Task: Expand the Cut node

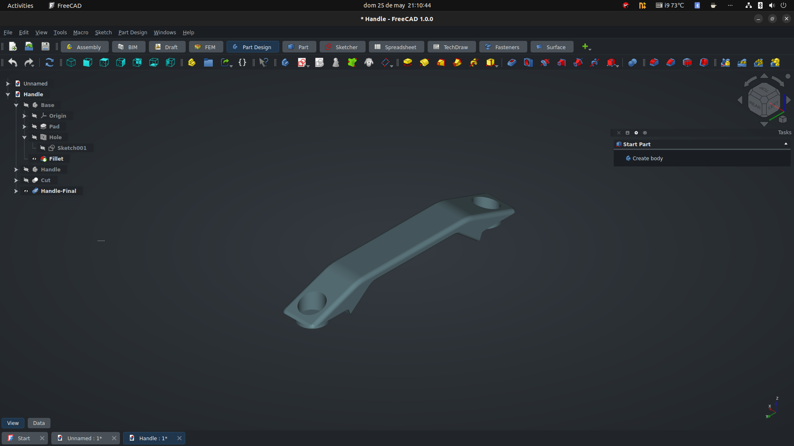Action: 16,180
